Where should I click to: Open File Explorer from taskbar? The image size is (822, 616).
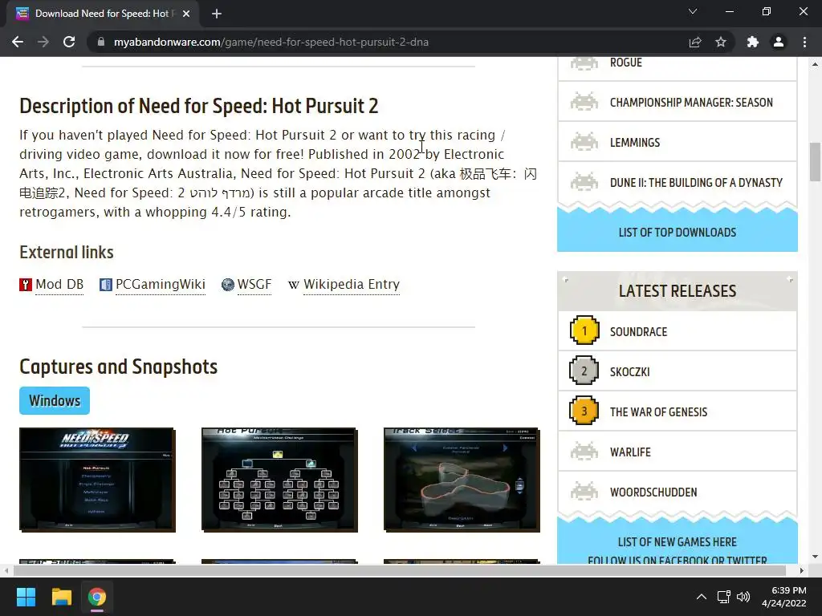tap(61, 597)
